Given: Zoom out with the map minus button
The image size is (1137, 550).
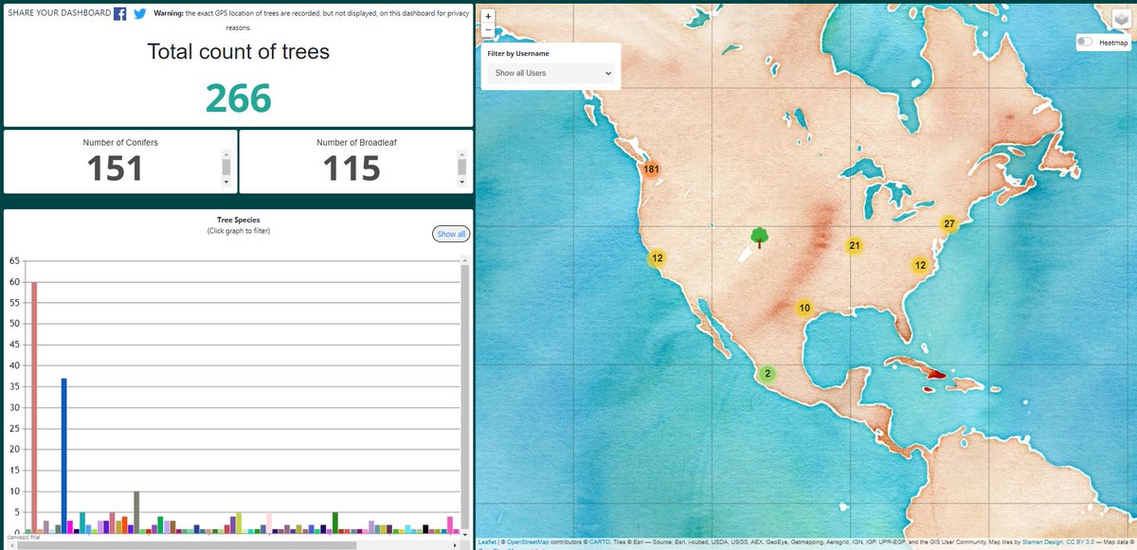Looking at the screenshot, I should pyautogui.click(x=487, y=29).
